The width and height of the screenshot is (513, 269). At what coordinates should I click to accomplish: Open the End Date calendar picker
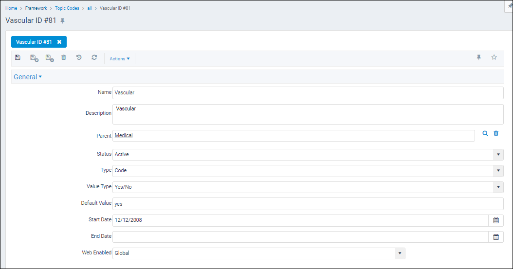(496, 237)
